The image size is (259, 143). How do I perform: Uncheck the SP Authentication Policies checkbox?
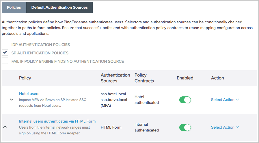pyautogui.click(x=5, y=53)
